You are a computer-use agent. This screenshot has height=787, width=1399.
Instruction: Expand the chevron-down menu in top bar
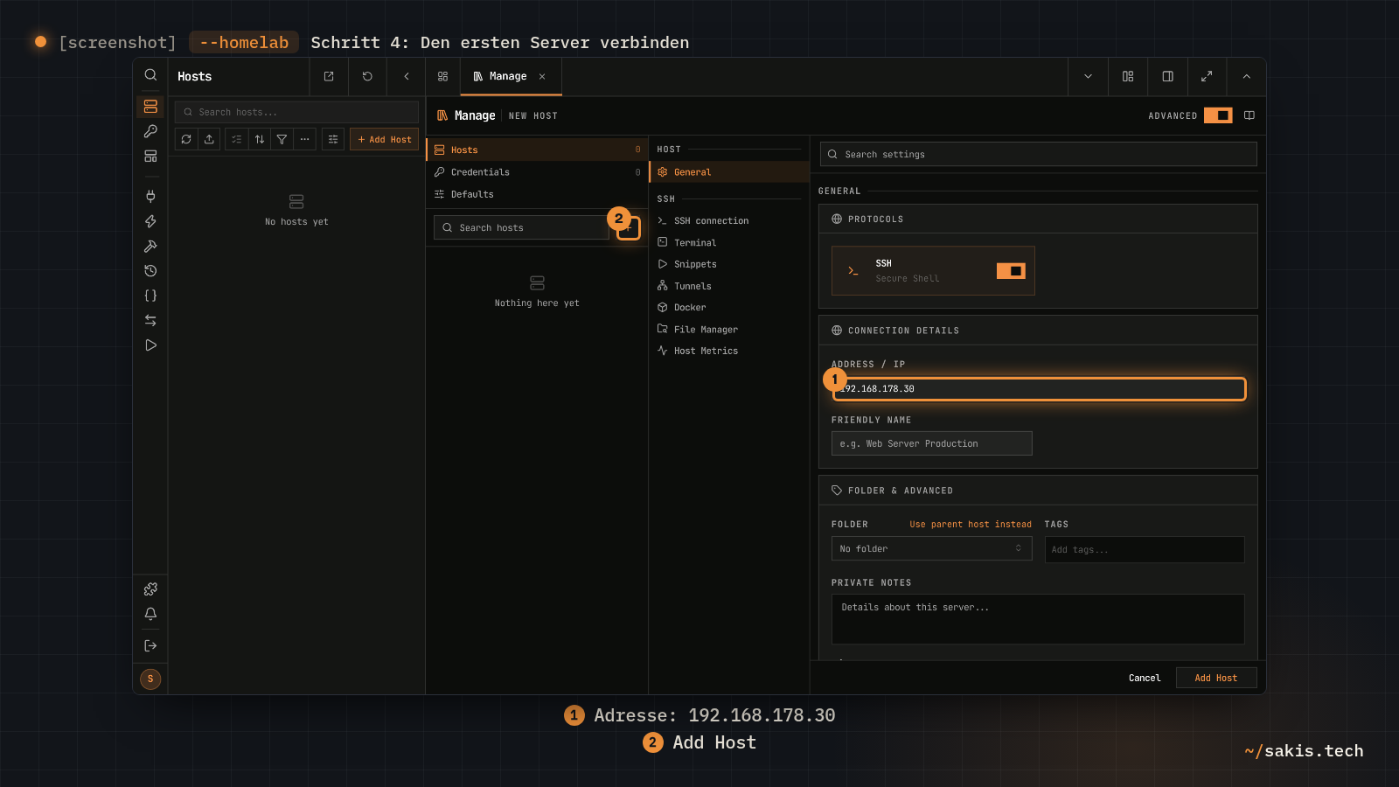pos(1088,76)
